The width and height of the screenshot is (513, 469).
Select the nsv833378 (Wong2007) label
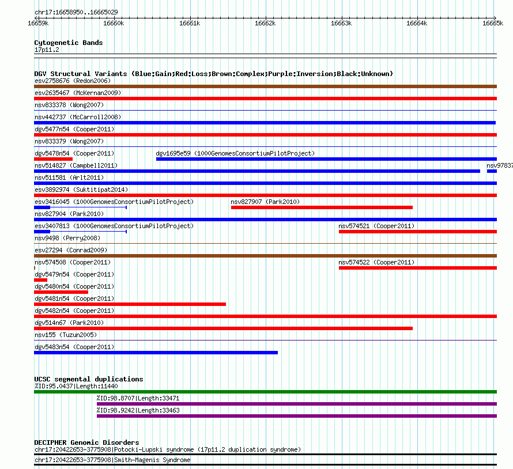(69, 105)
